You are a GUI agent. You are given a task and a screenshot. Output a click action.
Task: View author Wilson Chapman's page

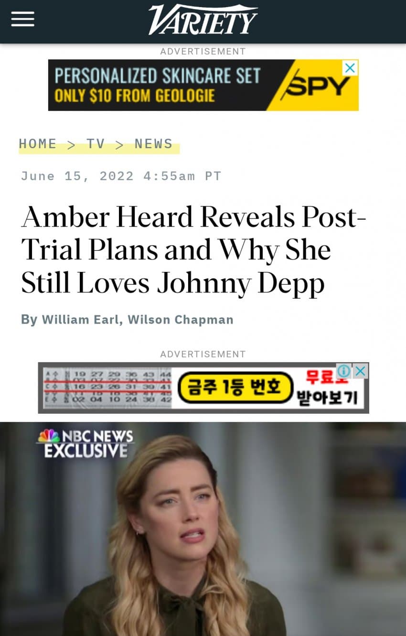click(181, 320)
